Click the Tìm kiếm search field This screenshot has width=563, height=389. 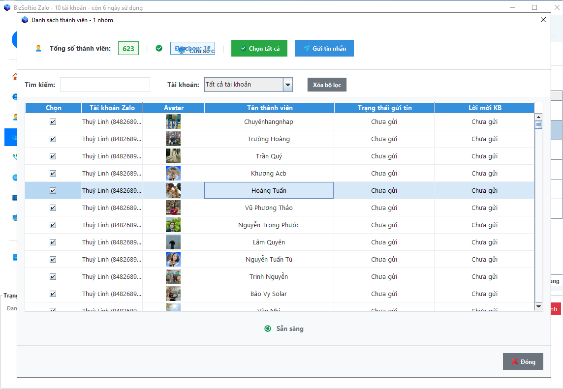105,85
